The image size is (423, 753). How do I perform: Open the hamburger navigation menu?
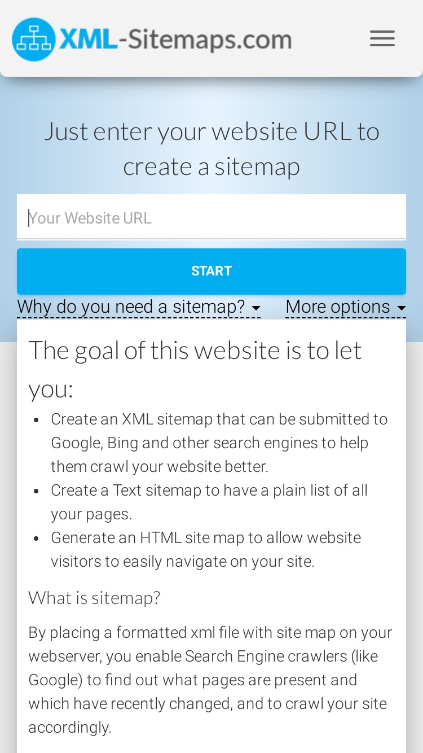pos(382,38)
